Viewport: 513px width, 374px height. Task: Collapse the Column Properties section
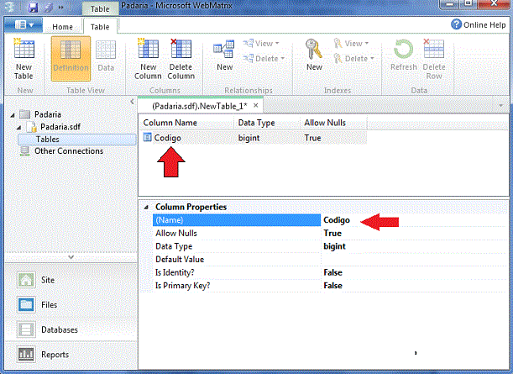(x=147, y=207)
